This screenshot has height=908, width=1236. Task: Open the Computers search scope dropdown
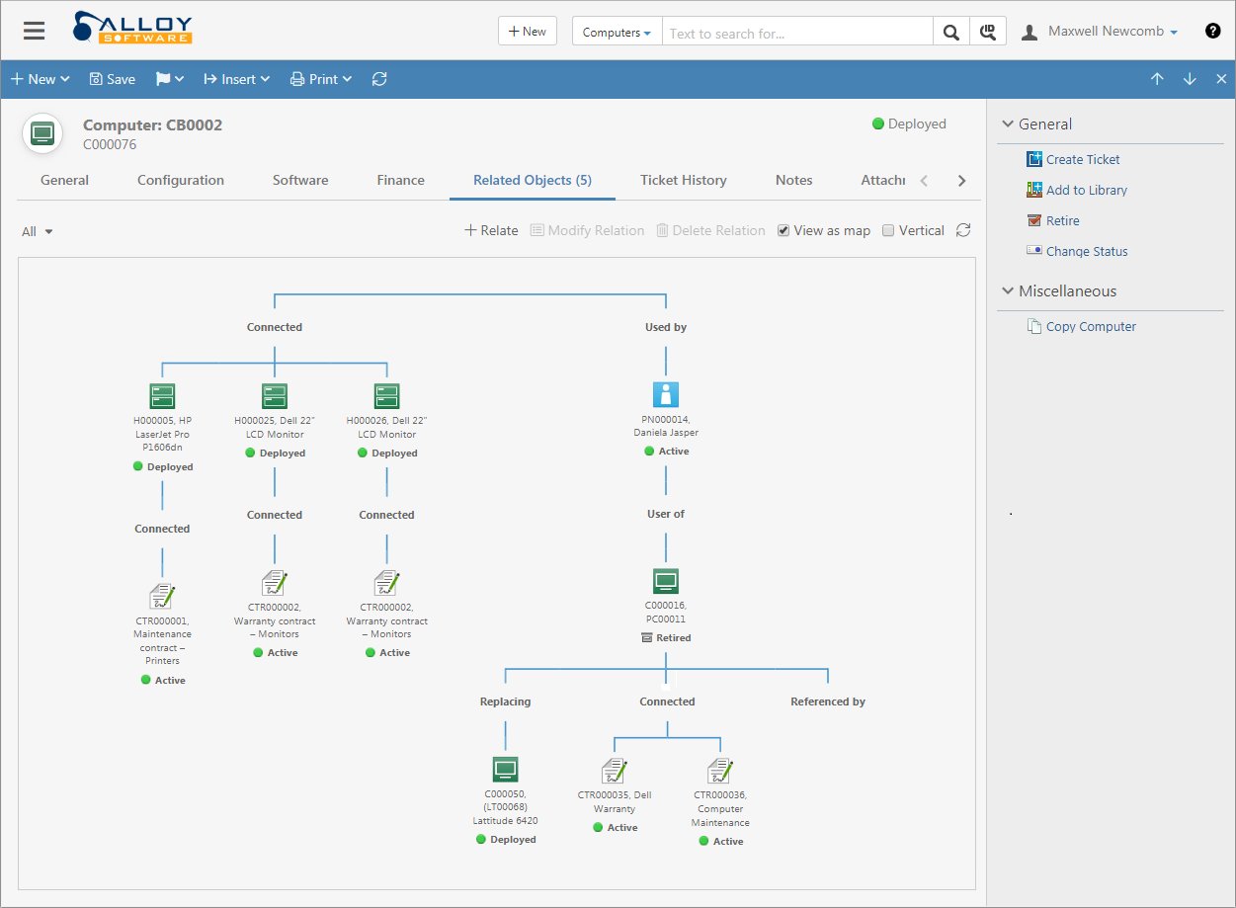point(617,31)
